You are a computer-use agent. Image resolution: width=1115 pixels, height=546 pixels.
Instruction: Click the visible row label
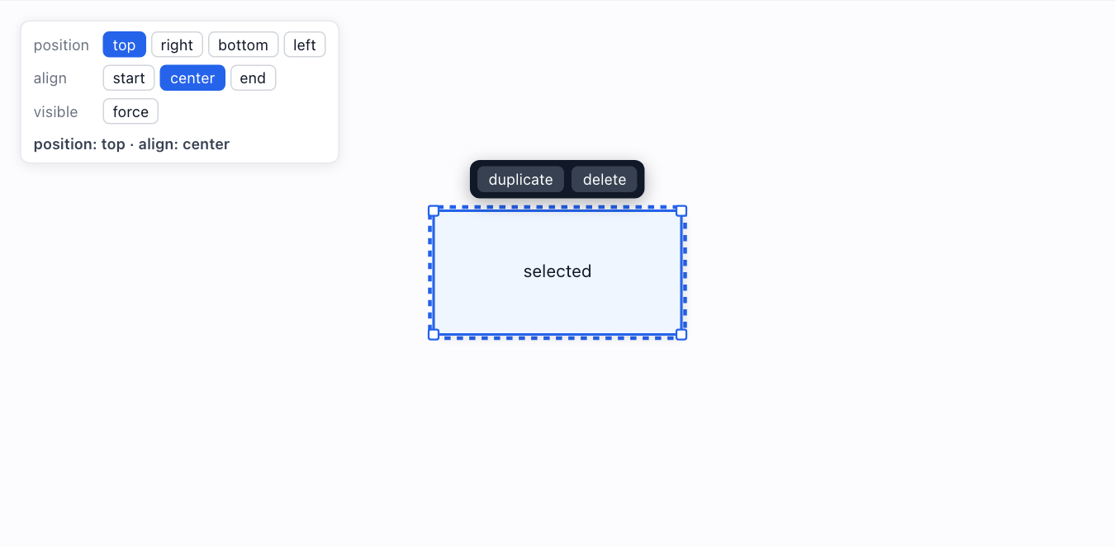(55, 111)
